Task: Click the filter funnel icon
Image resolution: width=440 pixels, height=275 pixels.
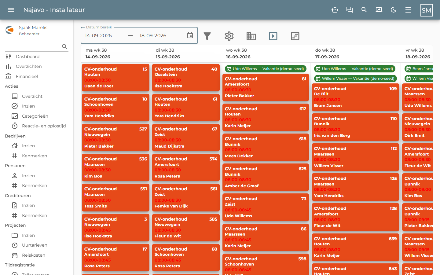Action: coord(207,36)
